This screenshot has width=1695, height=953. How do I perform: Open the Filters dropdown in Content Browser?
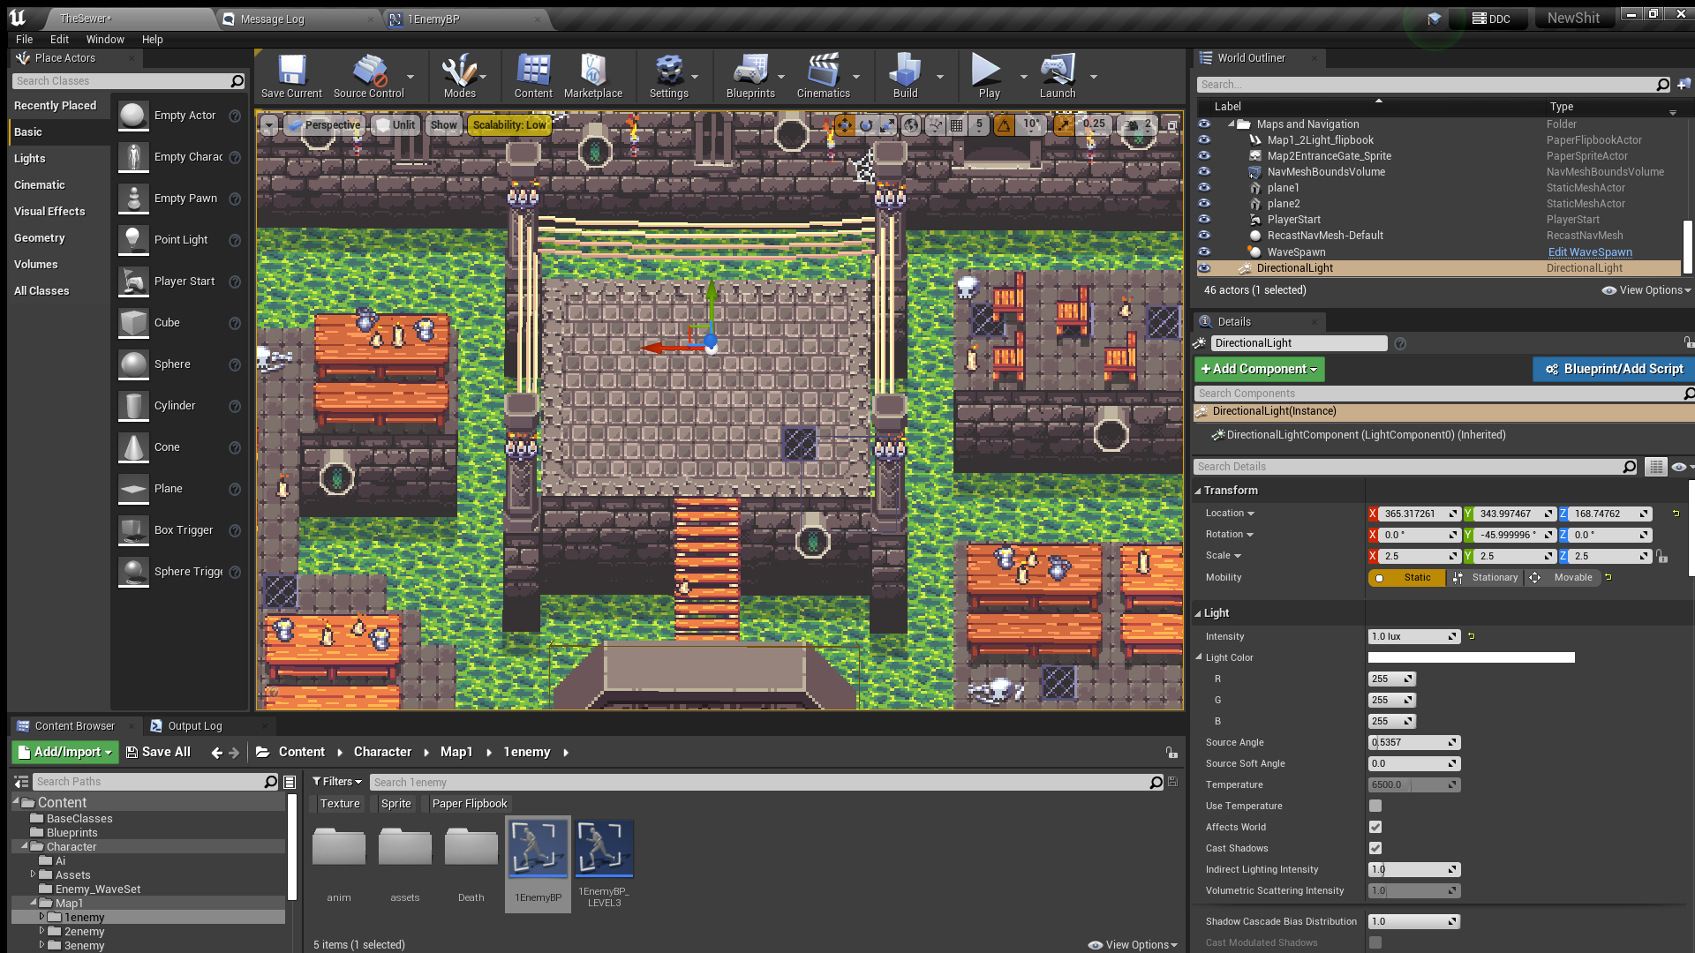coord(337,782)
